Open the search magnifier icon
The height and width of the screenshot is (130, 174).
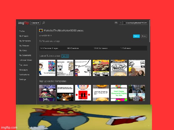(x=43, y=23)
